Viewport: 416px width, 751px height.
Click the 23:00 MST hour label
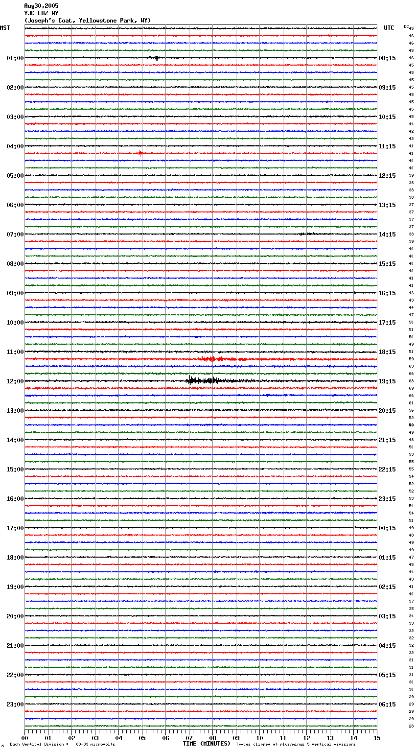[x=15, y=704]
